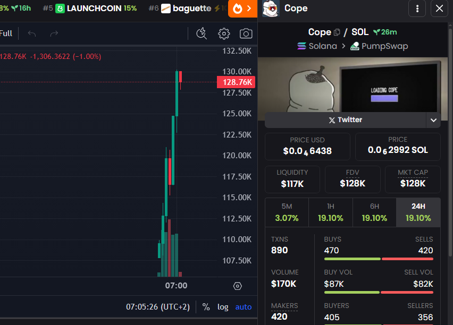The image size is (453, 325).
Task: Toggle log scale on chart
Action: (223, 307)
